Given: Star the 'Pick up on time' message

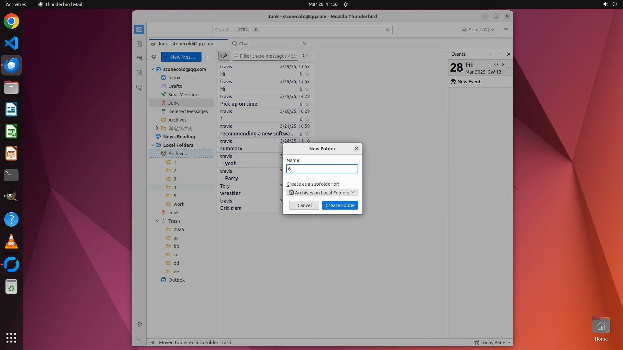Looking at the screenshot, I should click(x=307, y=104).
